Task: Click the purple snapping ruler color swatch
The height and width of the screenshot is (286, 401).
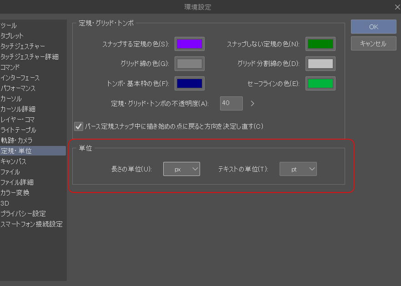Action: tap(189, 44)
